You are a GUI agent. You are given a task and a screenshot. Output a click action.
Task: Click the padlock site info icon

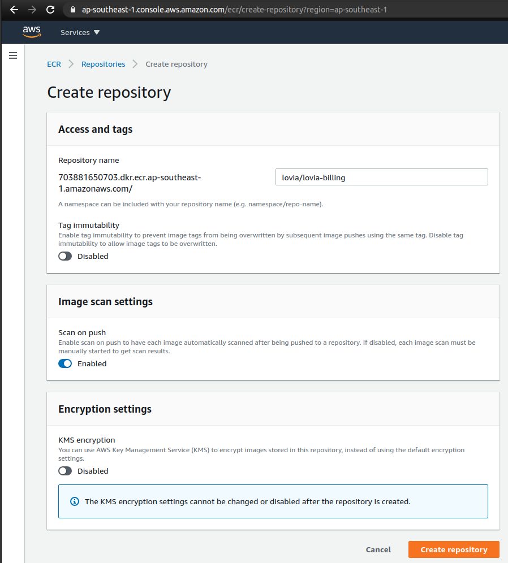73,10
